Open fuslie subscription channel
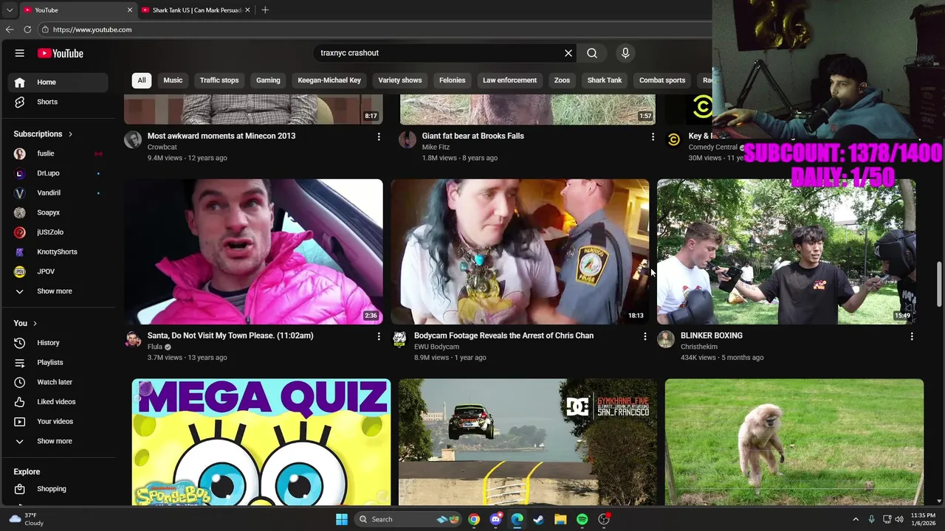 (x=58, y=153)
